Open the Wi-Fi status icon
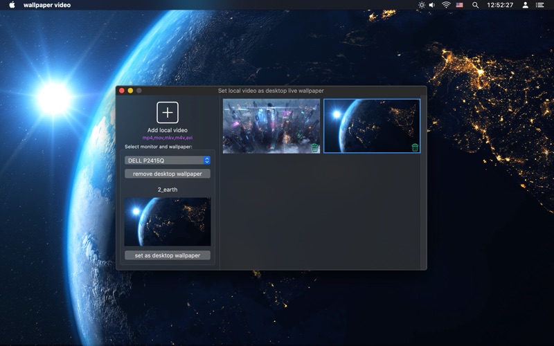554x346 pixels. (446, 5)
